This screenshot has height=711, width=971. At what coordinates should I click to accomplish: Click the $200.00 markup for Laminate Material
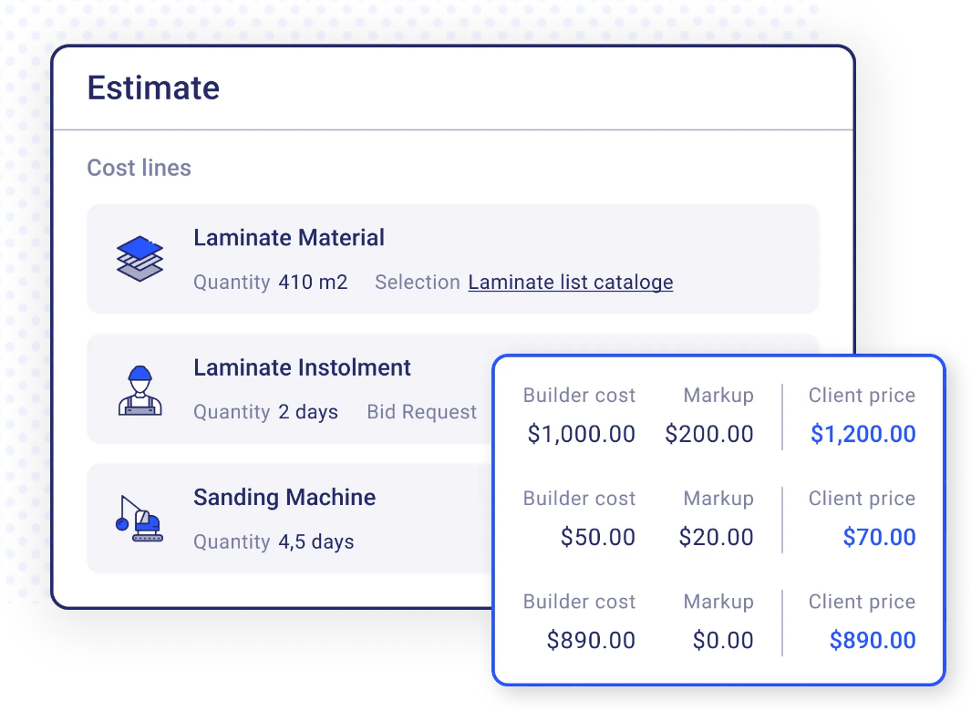coord(709,434)
